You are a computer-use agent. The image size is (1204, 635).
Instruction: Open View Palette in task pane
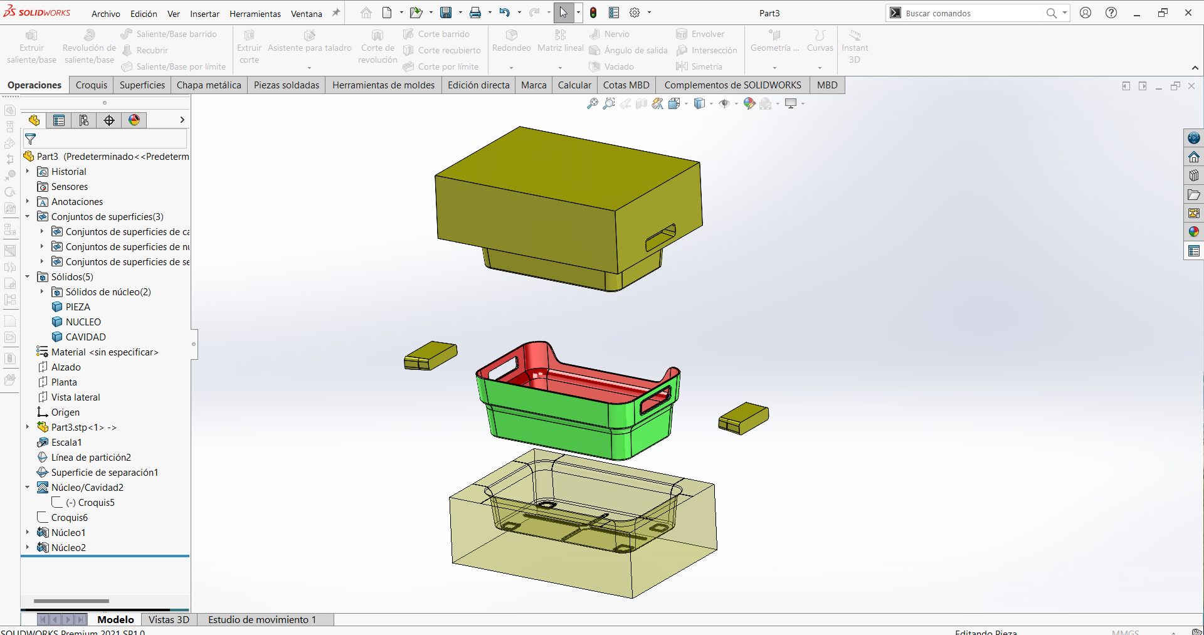[x=1194, y=213]
